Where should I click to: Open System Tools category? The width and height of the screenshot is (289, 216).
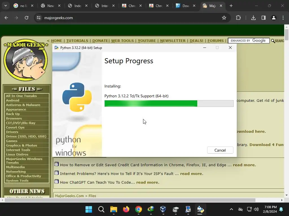click(17, 181)
